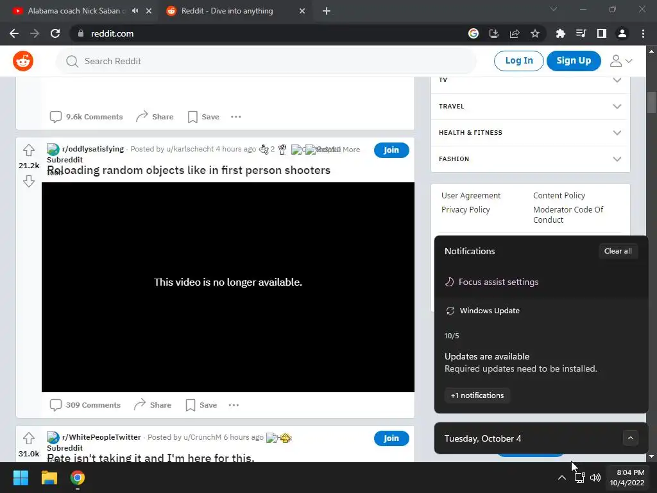The image size is (657, 493).
Task: Share this page icon in address bar
Action: click(514, 33)
